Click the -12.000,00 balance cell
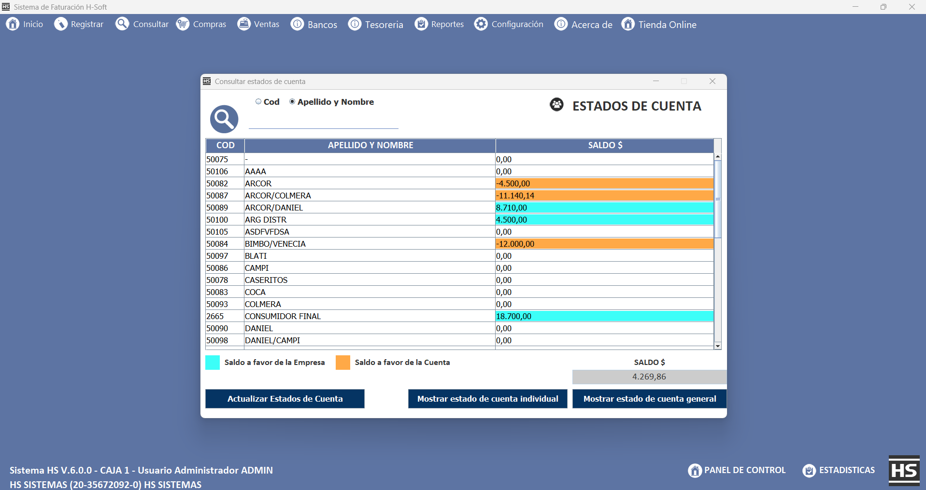Viewport: 926px width, 490px height. (605, 244)
